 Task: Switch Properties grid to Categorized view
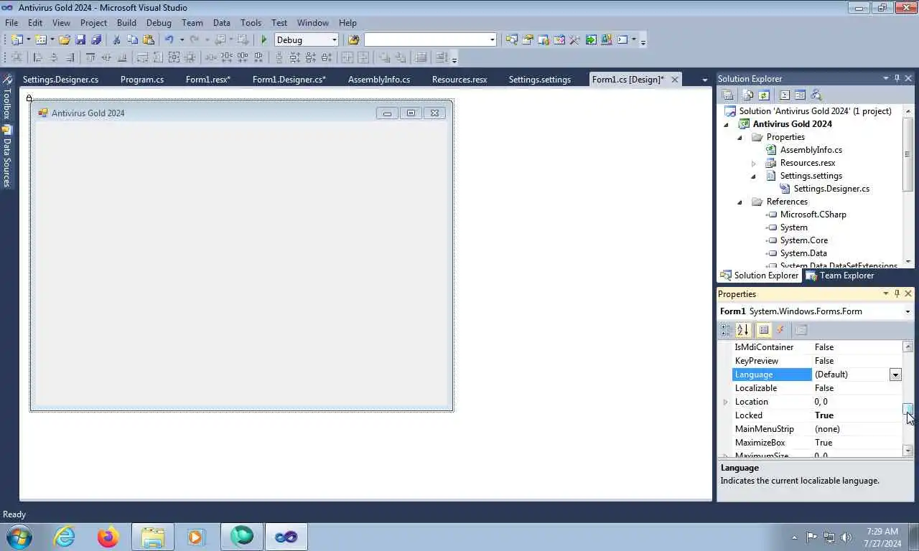[726, 330]
